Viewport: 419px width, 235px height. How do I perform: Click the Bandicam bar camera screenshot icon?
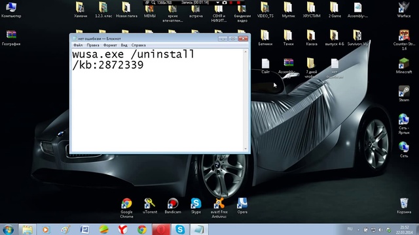pos(225,3)
